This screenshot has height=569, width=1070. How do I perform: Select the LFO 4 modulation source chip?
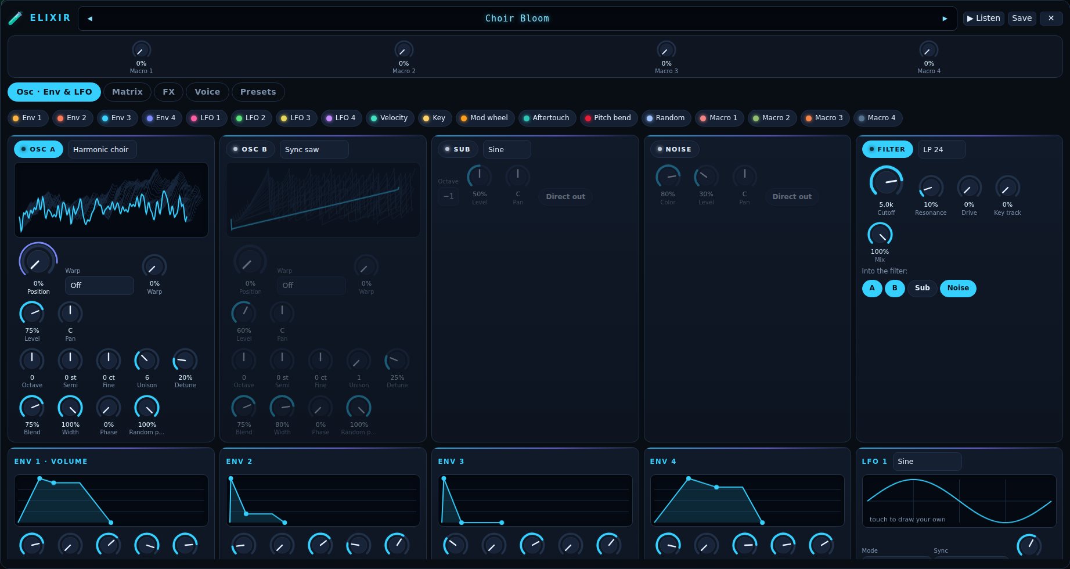(x=341, y=118)
